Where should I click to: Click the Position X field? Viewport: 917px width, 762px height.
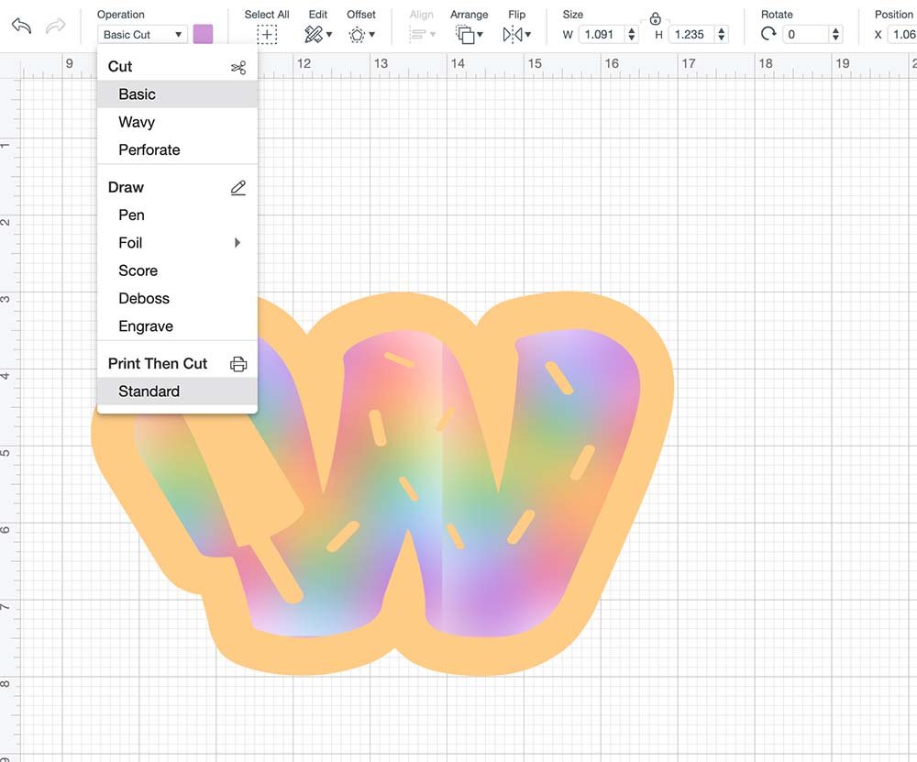901,35
